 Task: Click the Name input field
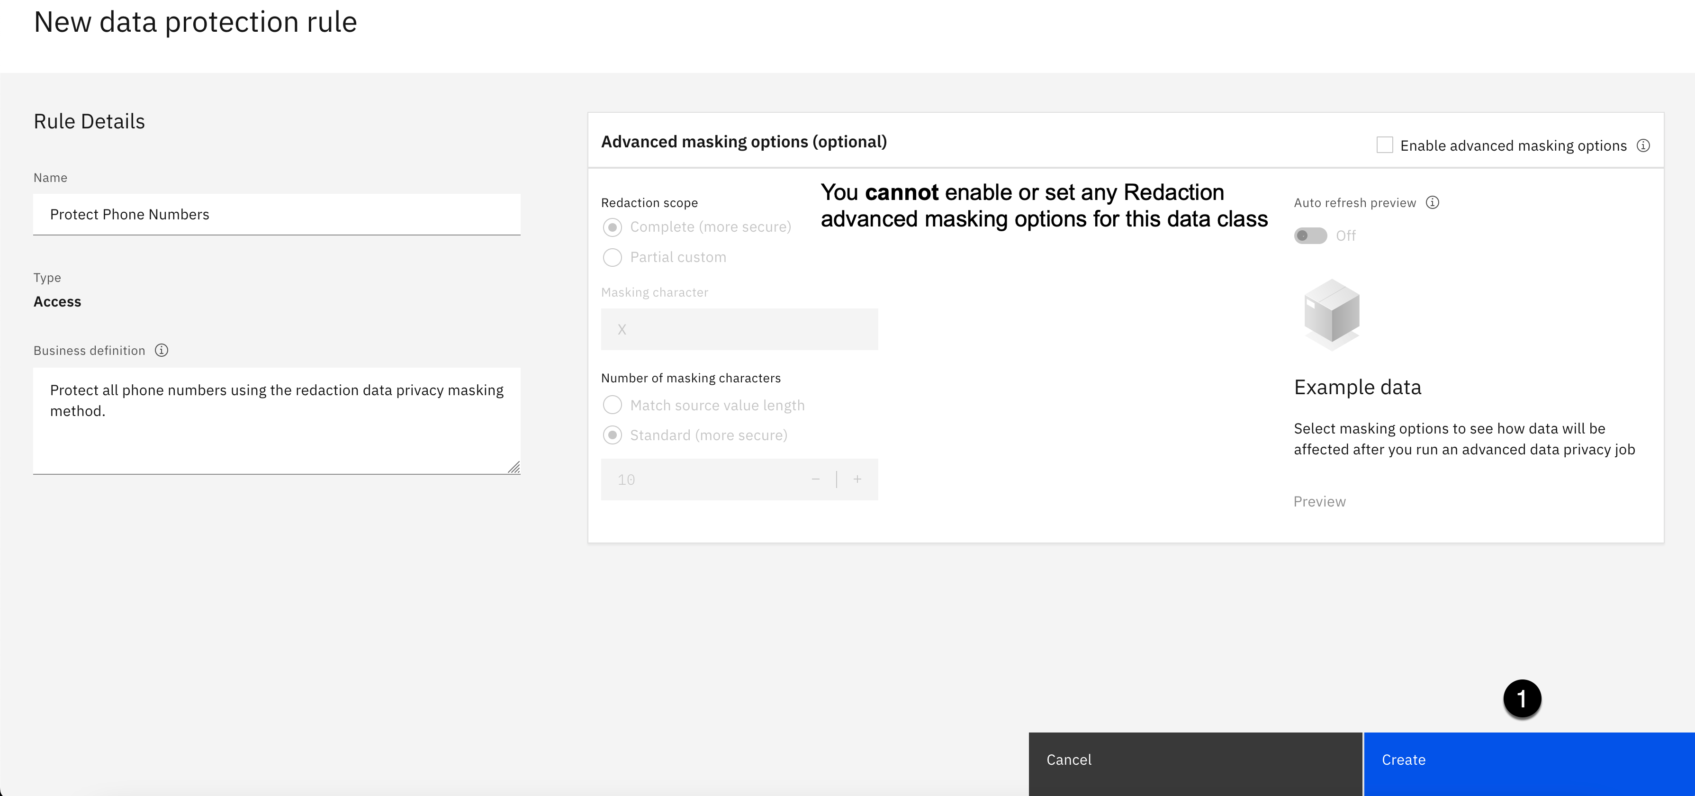(x=276, y=215)
